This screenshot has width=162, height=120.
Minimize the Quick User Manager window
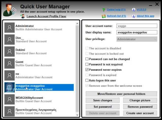151,5
